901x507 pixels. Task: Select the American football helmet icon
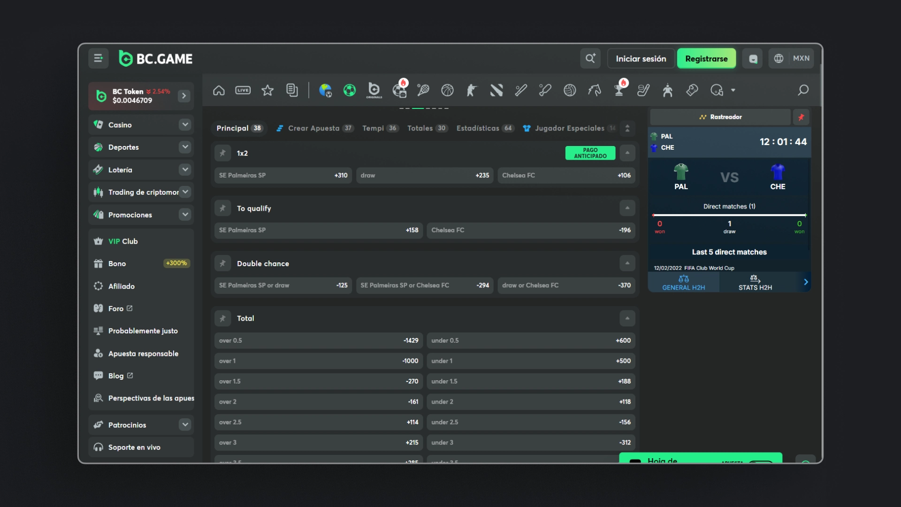pyautogui.click(x=717, y=90)
